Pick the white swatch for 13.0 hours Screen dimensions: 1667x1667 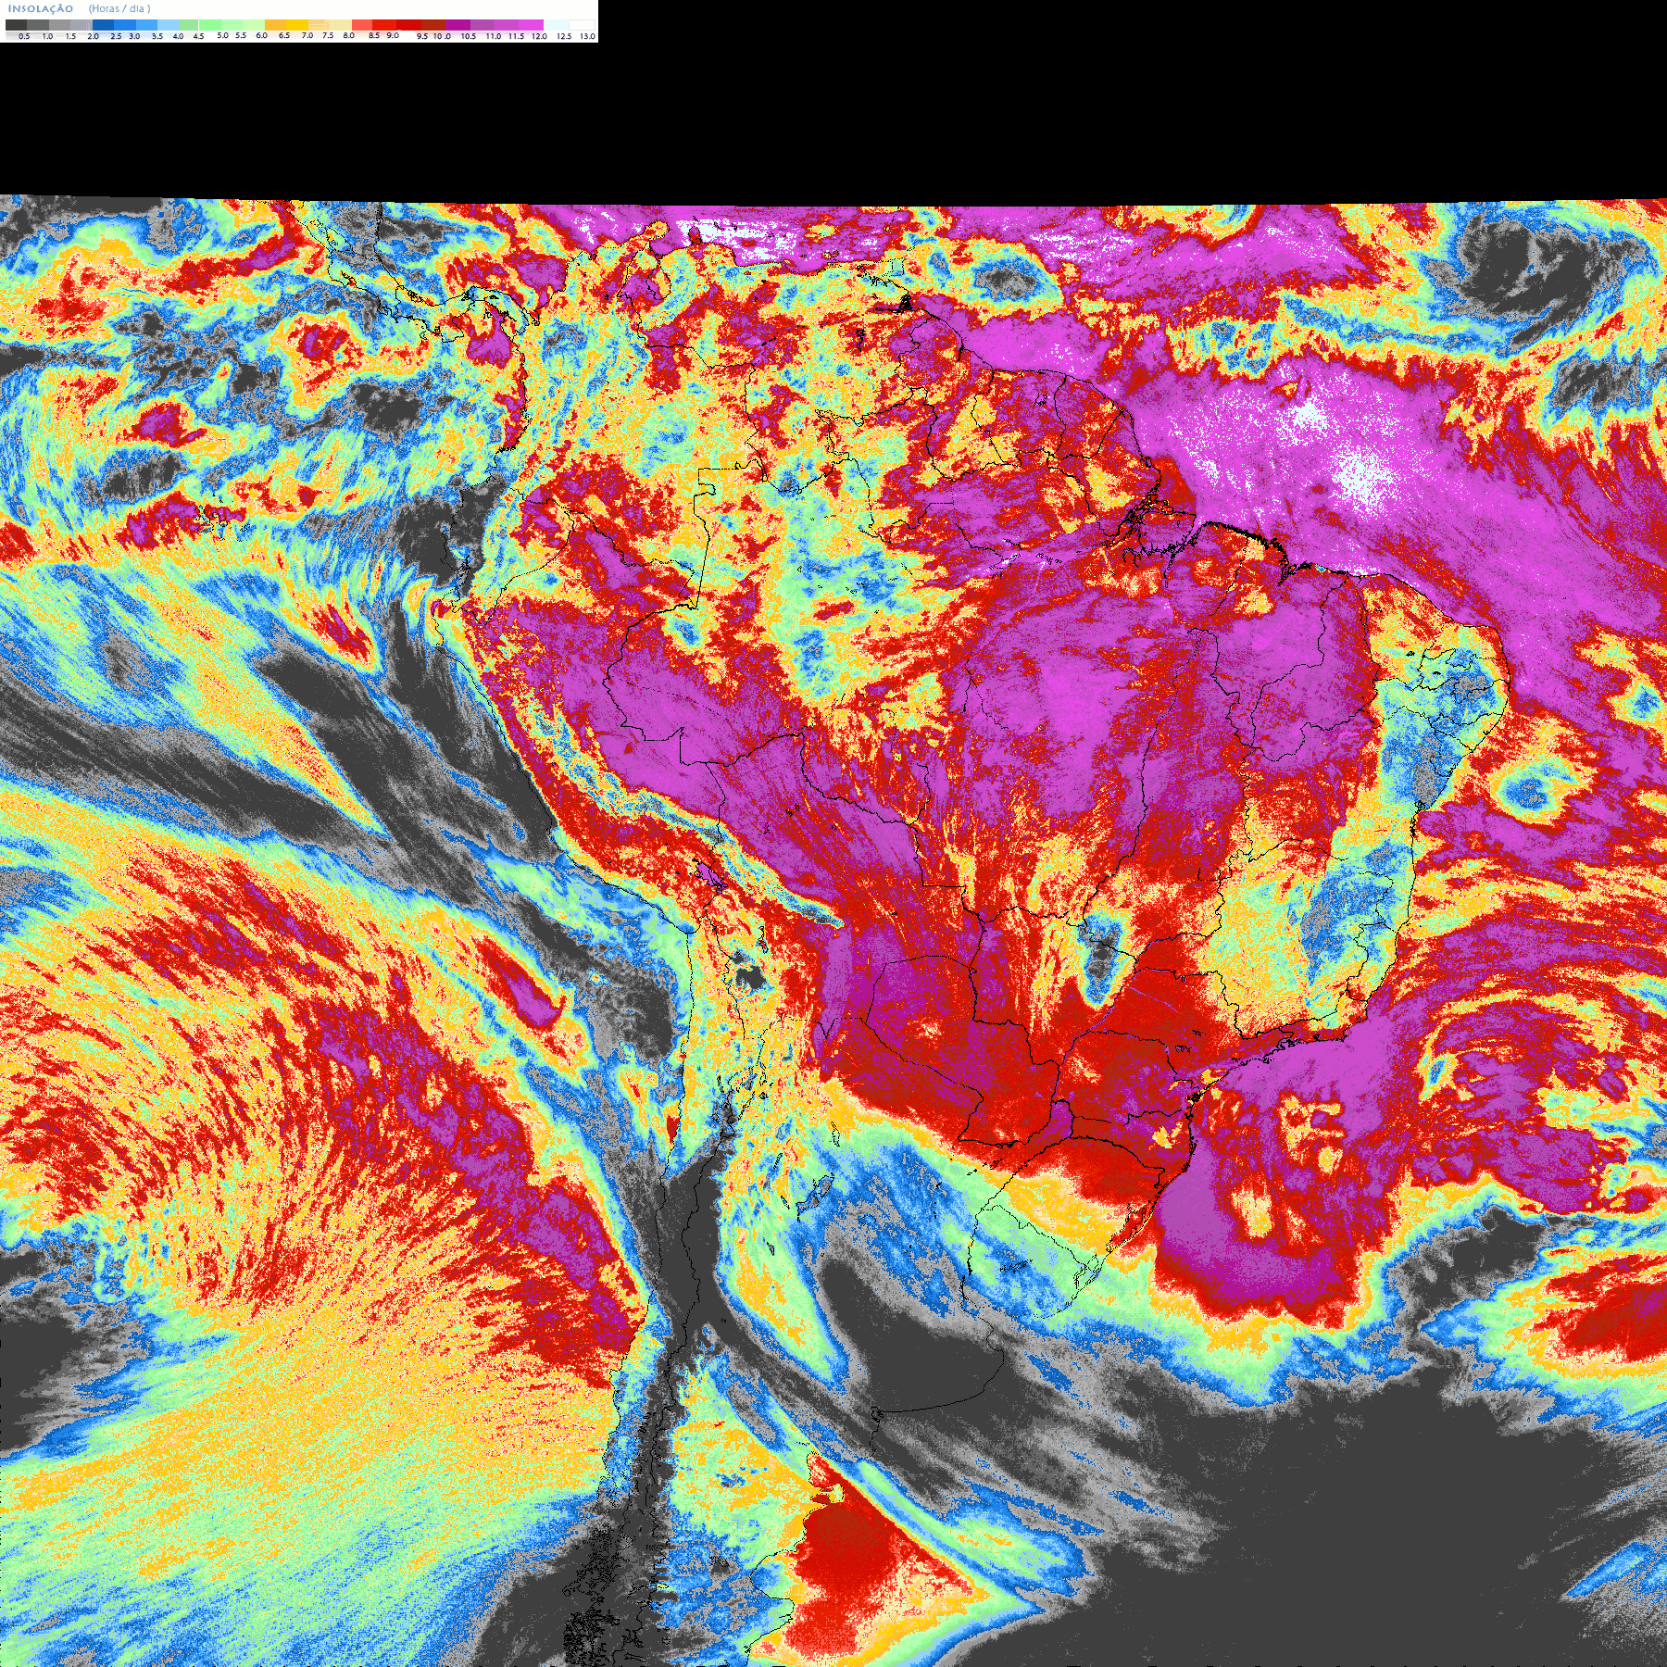click(x=582, y=25)
